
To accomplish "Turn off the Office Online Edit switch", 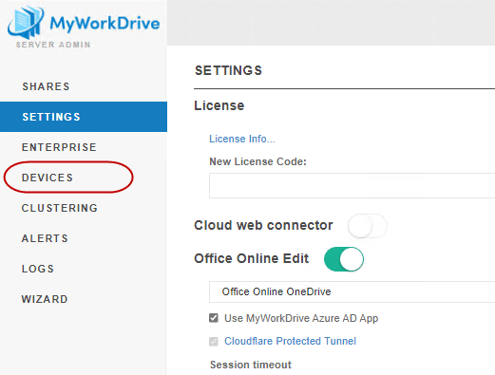I will pyautogui.click(x=344, y=259).
